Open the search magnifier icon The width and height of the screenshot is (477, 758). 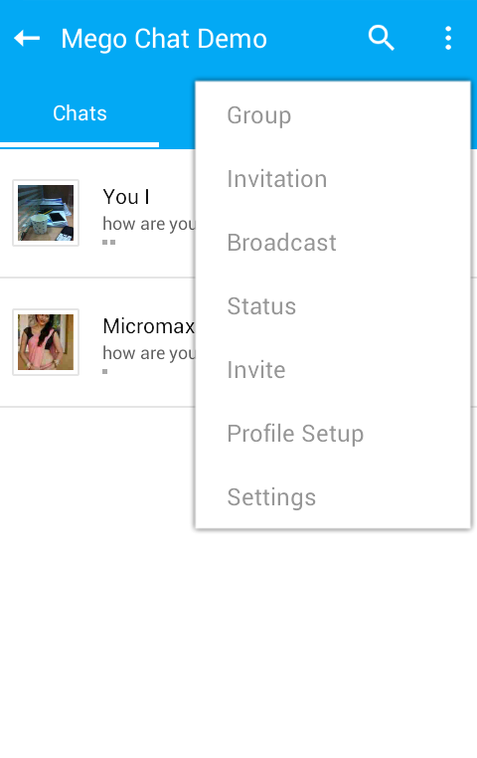(x=382, y=38)
